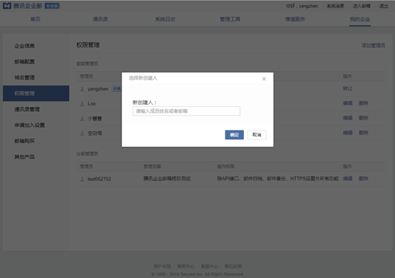The width and height of the screenshot is (395, 278).
Task: Cancel the dialog with 取消 button
Action: 257,135
